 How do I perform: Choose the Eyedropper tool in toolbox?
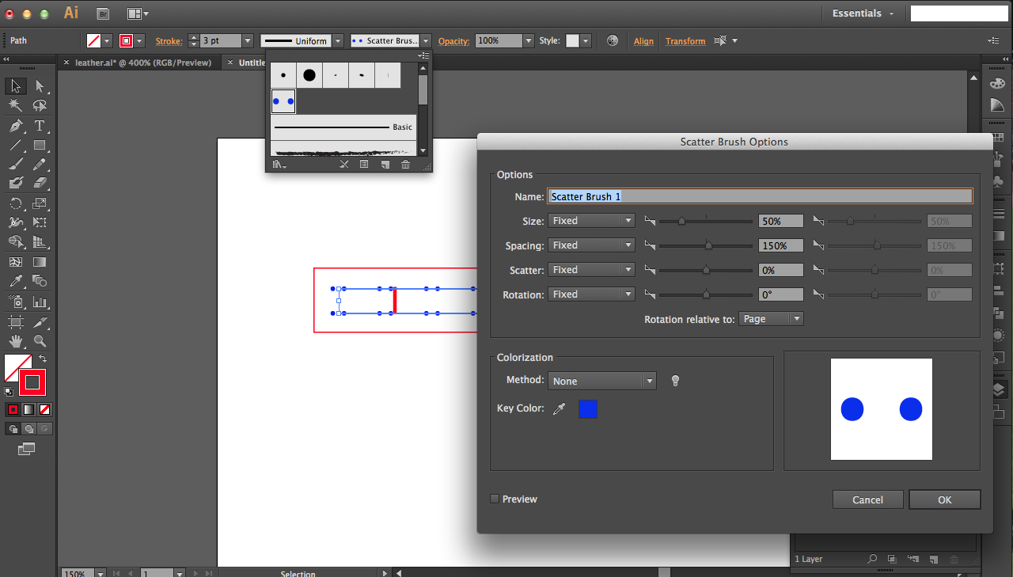[x=16, y=281]
